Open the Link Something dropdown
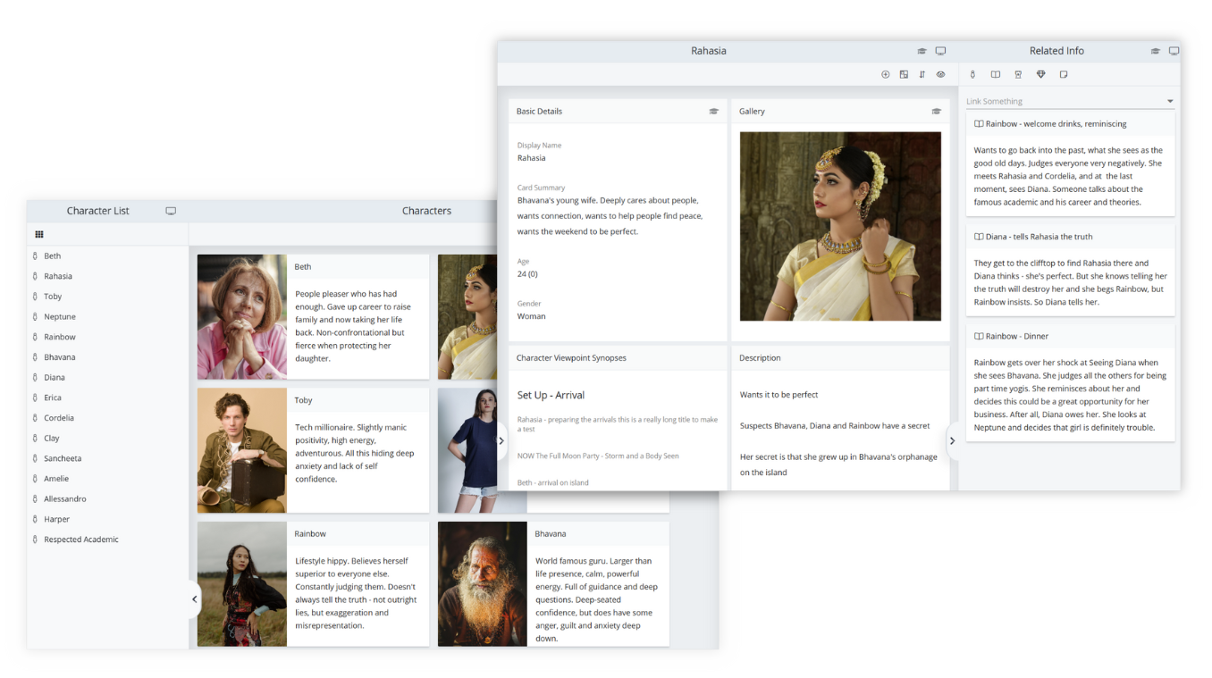 (1070, 101)
